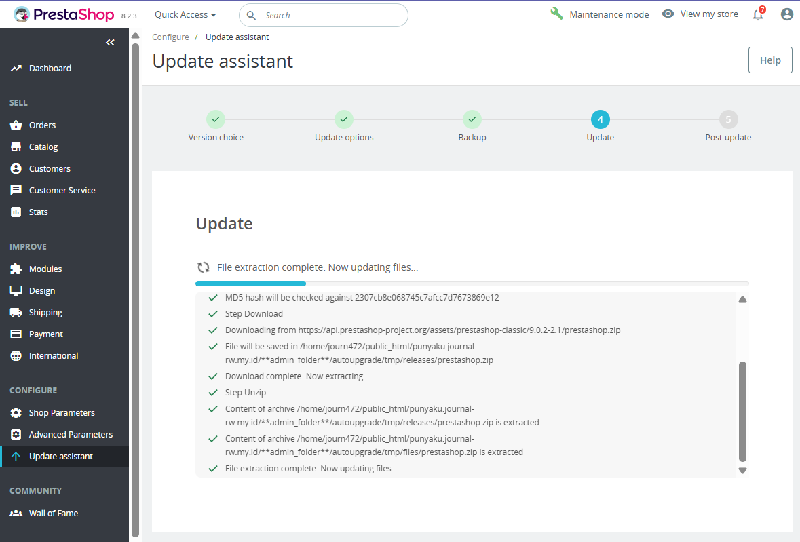
Task: Select Customer Service menu item
Action: pyautogui.click(x=62, y=191)
